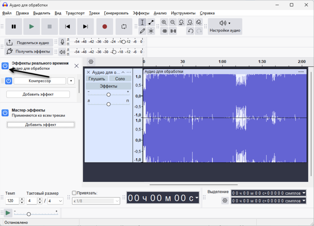
Task: Skip to start of the project
Action: click(68, 27)
